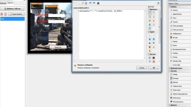191x107 pixels.
Task: Pick the Изображение component
Action: pyautogui.click(x=180, y=34)
